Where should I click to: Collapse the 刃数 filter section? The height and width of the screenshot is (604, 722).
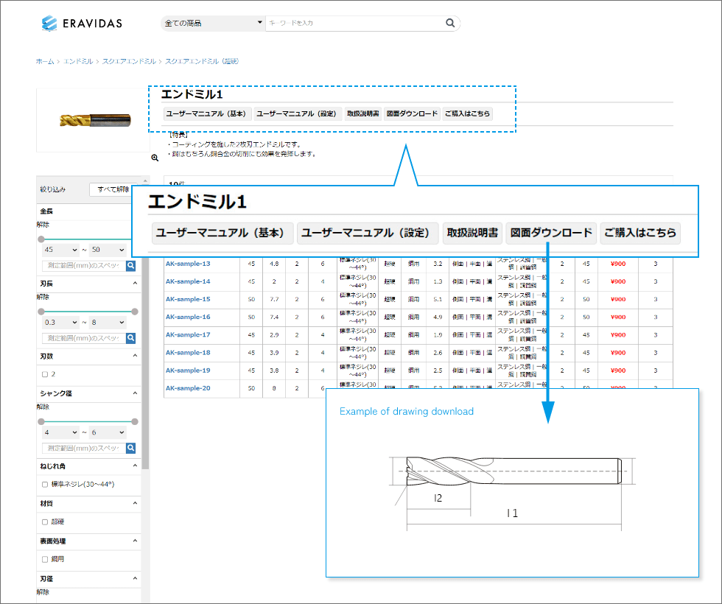click(x=135, y=355)
